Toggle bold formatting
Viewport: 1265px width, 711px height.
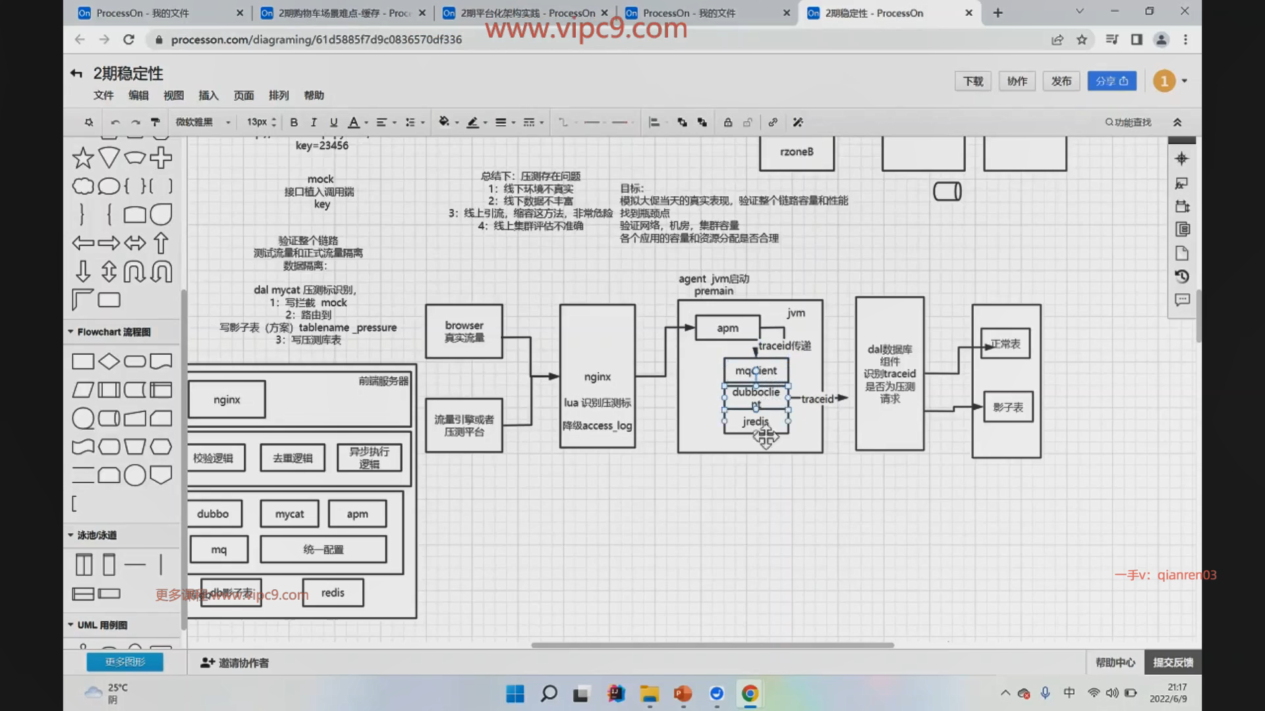point(294,122)
